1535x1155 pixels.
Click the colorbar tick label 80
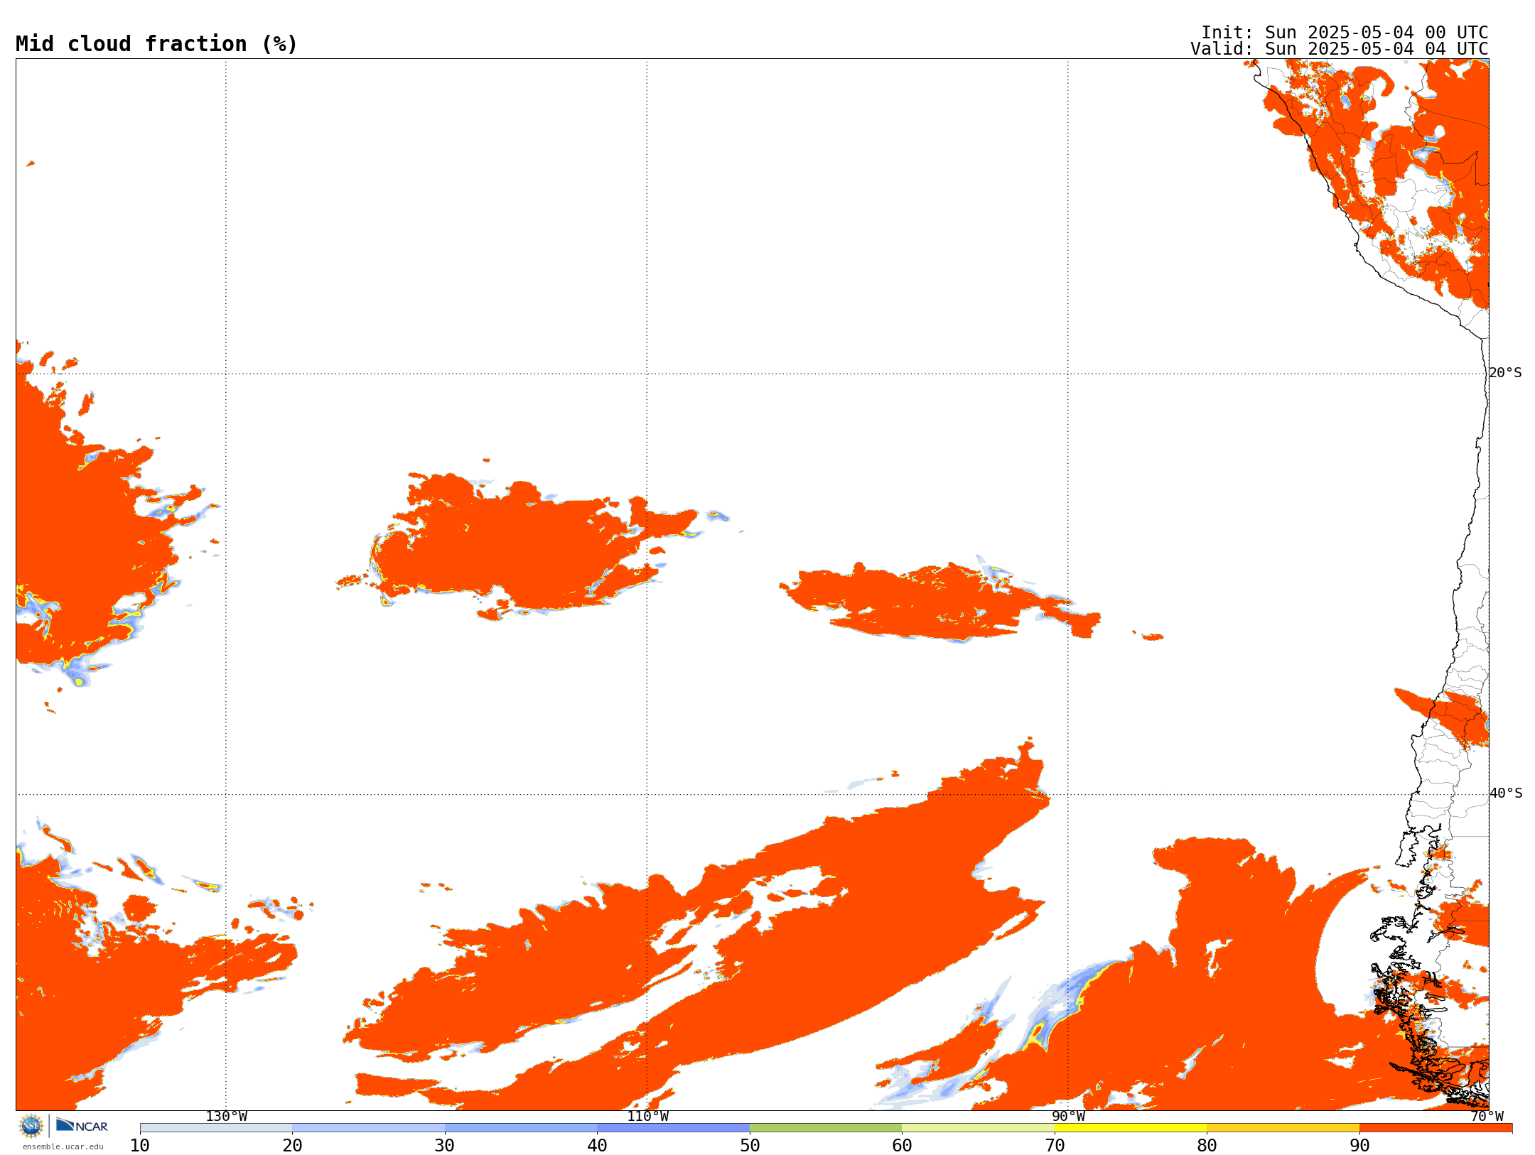1207,1146
